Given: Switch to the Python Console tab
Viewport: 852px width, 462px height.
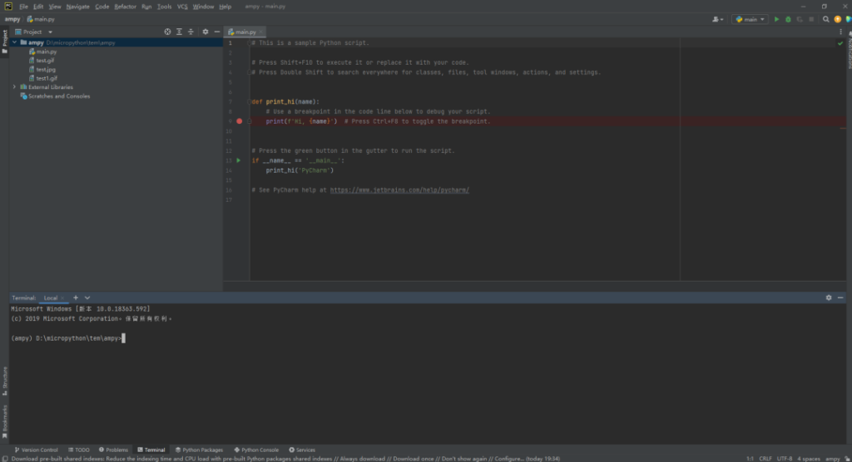Looking at the screenshot, I should click(257, 450).
